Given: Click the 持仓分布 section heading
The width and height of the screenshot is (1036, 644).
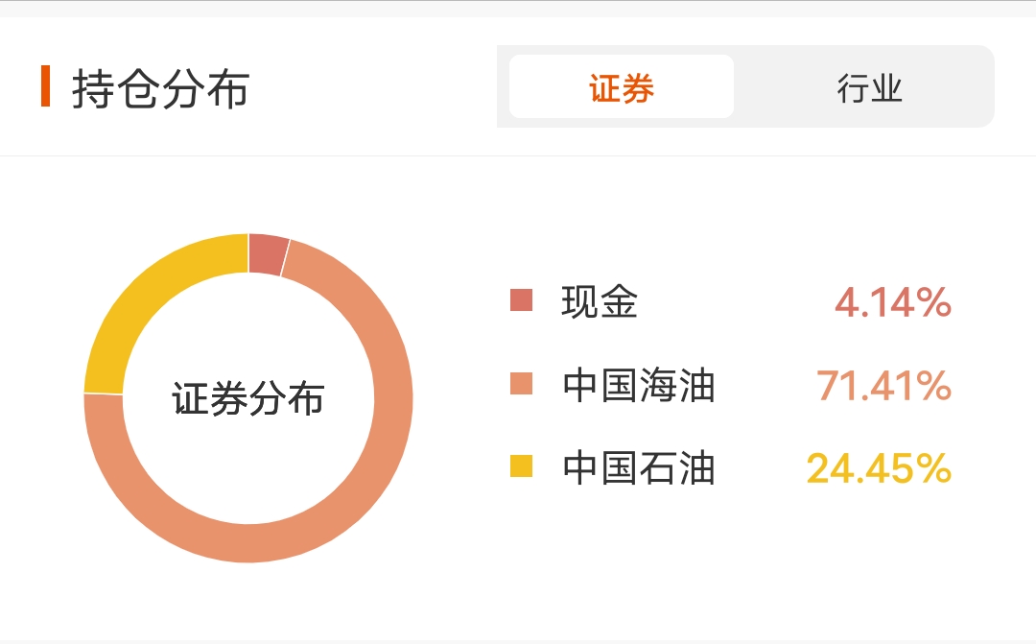Looking at the screenshot, I should point(160,88).
